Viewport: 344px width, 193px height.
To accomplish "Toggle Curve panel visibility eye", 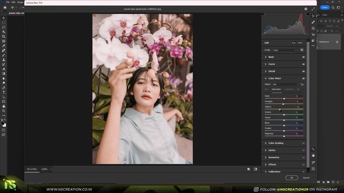I will pyautogui.click(x=303, y=64).
